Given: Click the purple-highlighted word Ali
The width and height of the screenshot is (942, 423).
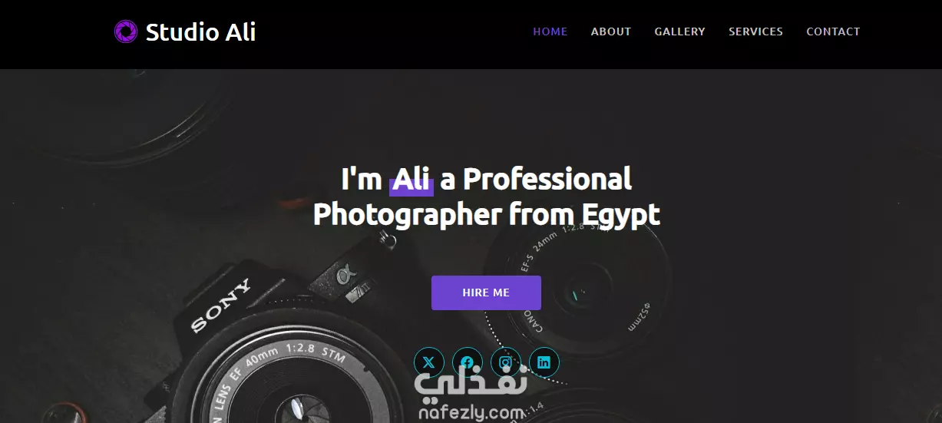Looking at the screenshot, I should click(x=411, y=180).
